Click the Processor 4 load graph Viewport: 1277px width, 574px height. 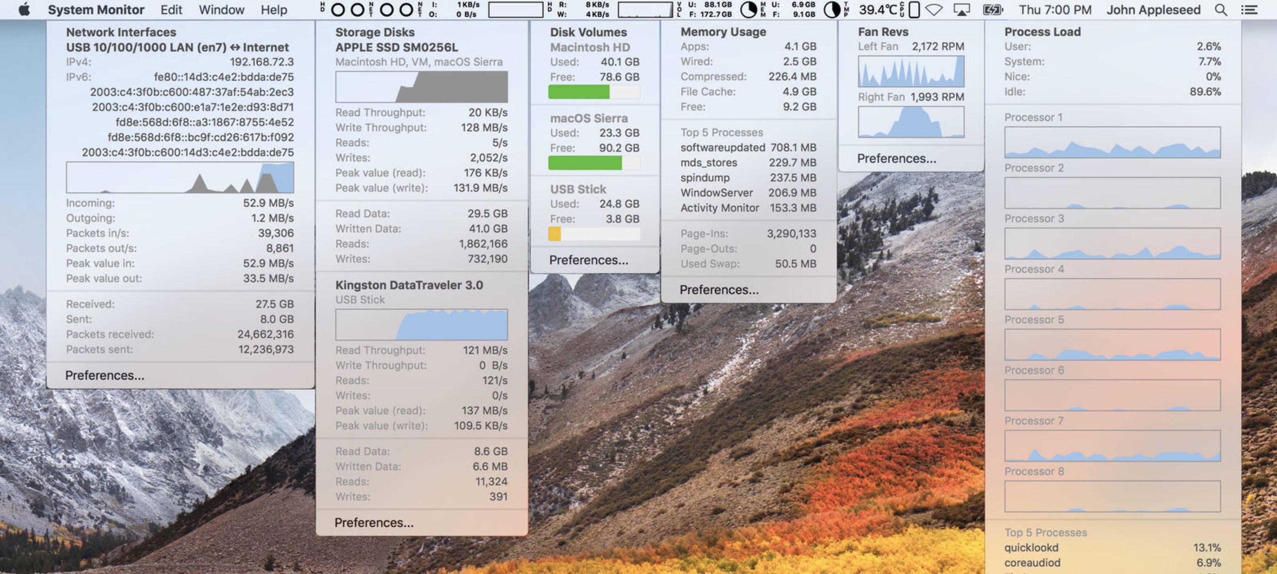tap(1112, 294)
